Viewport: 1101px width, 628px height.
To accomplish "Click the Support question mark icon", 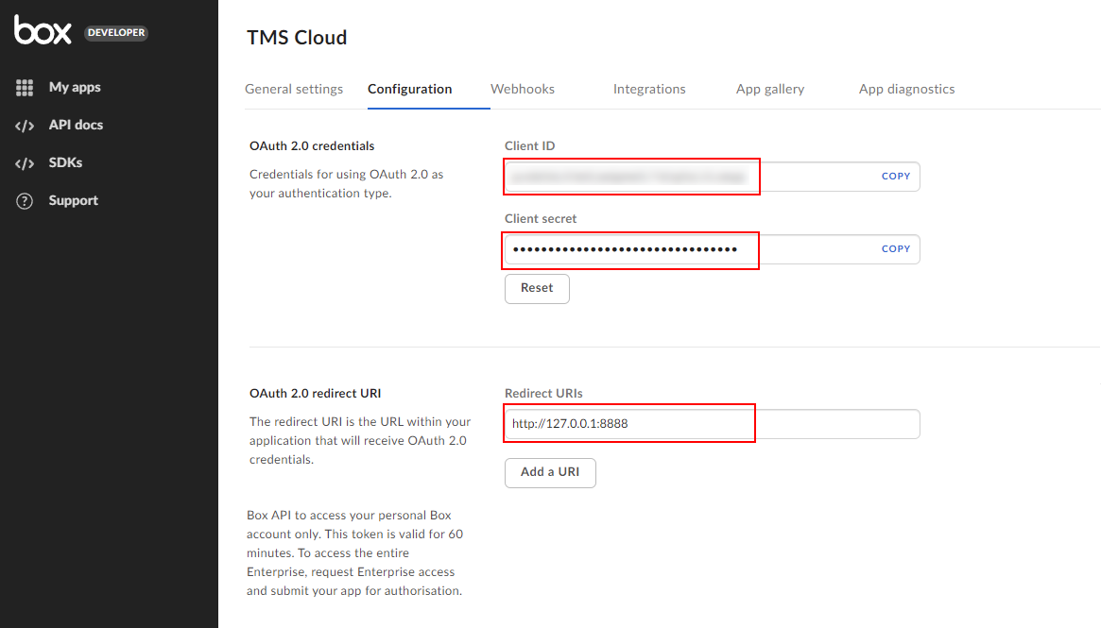I will pos(25,201).
